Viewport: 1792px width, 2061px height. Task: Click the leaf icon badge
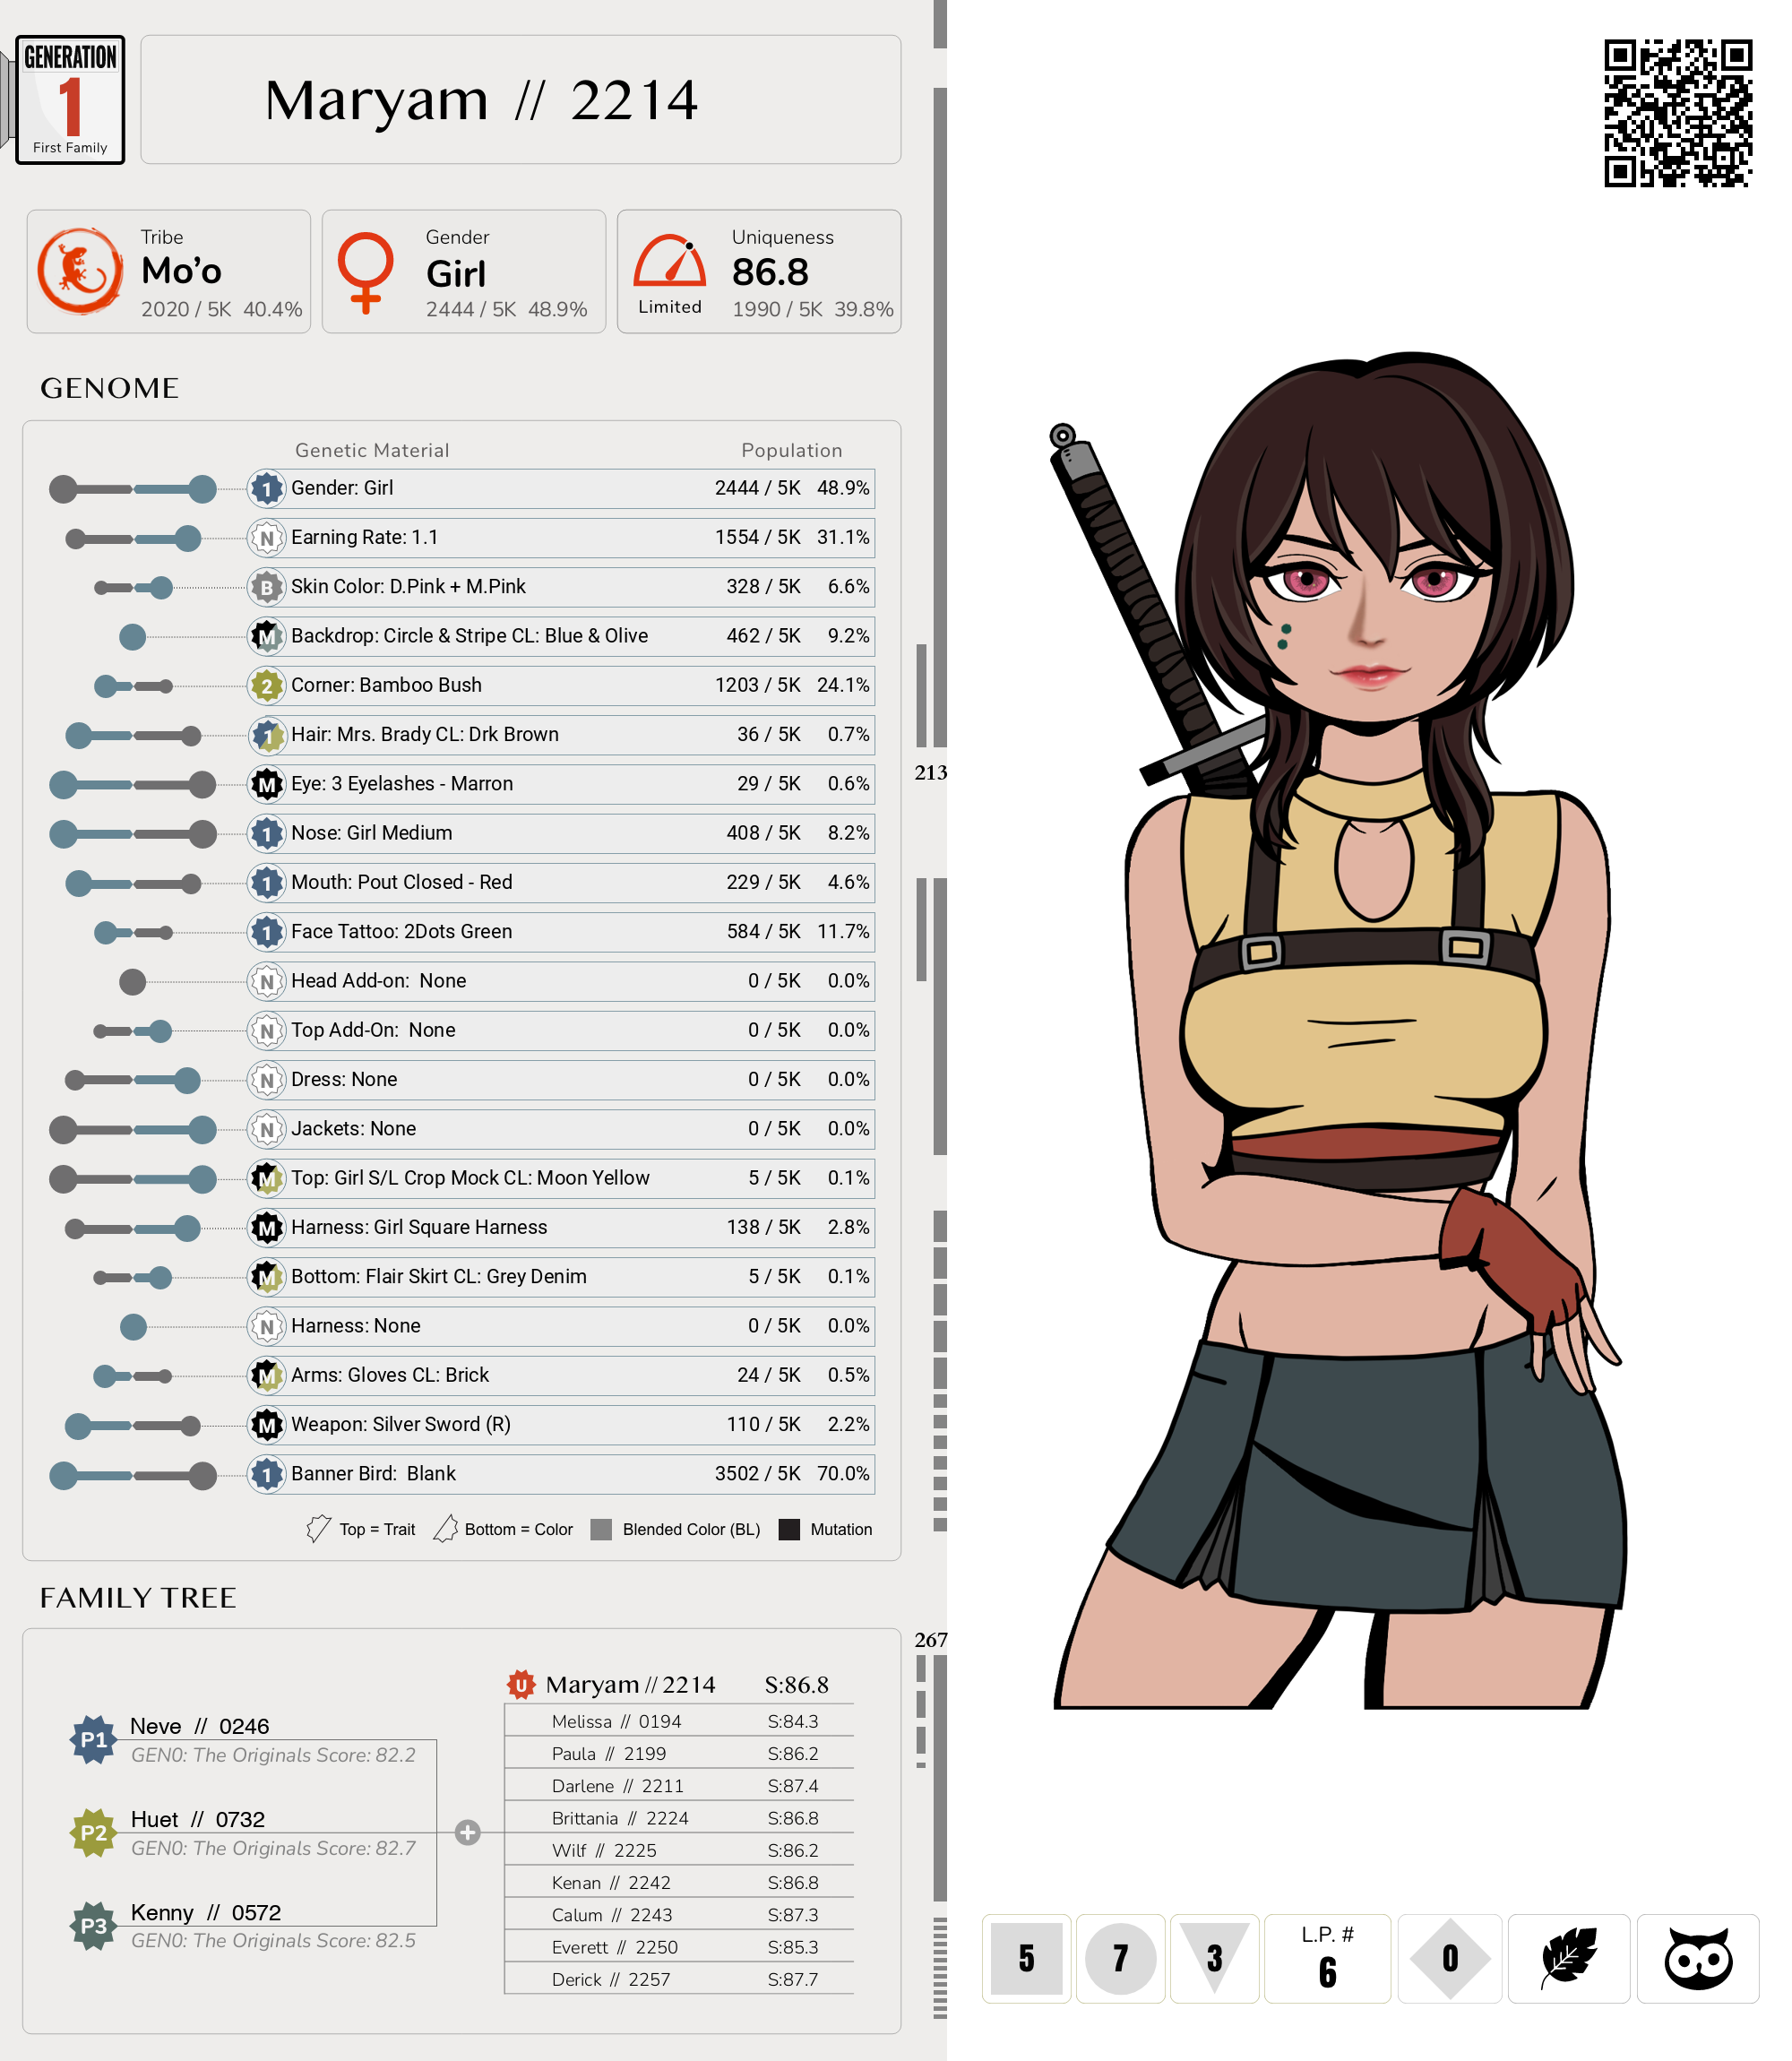tap(1567, 1957)
